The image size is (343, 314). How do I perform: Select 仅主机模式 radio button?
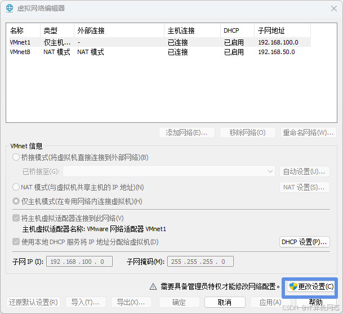16,201
